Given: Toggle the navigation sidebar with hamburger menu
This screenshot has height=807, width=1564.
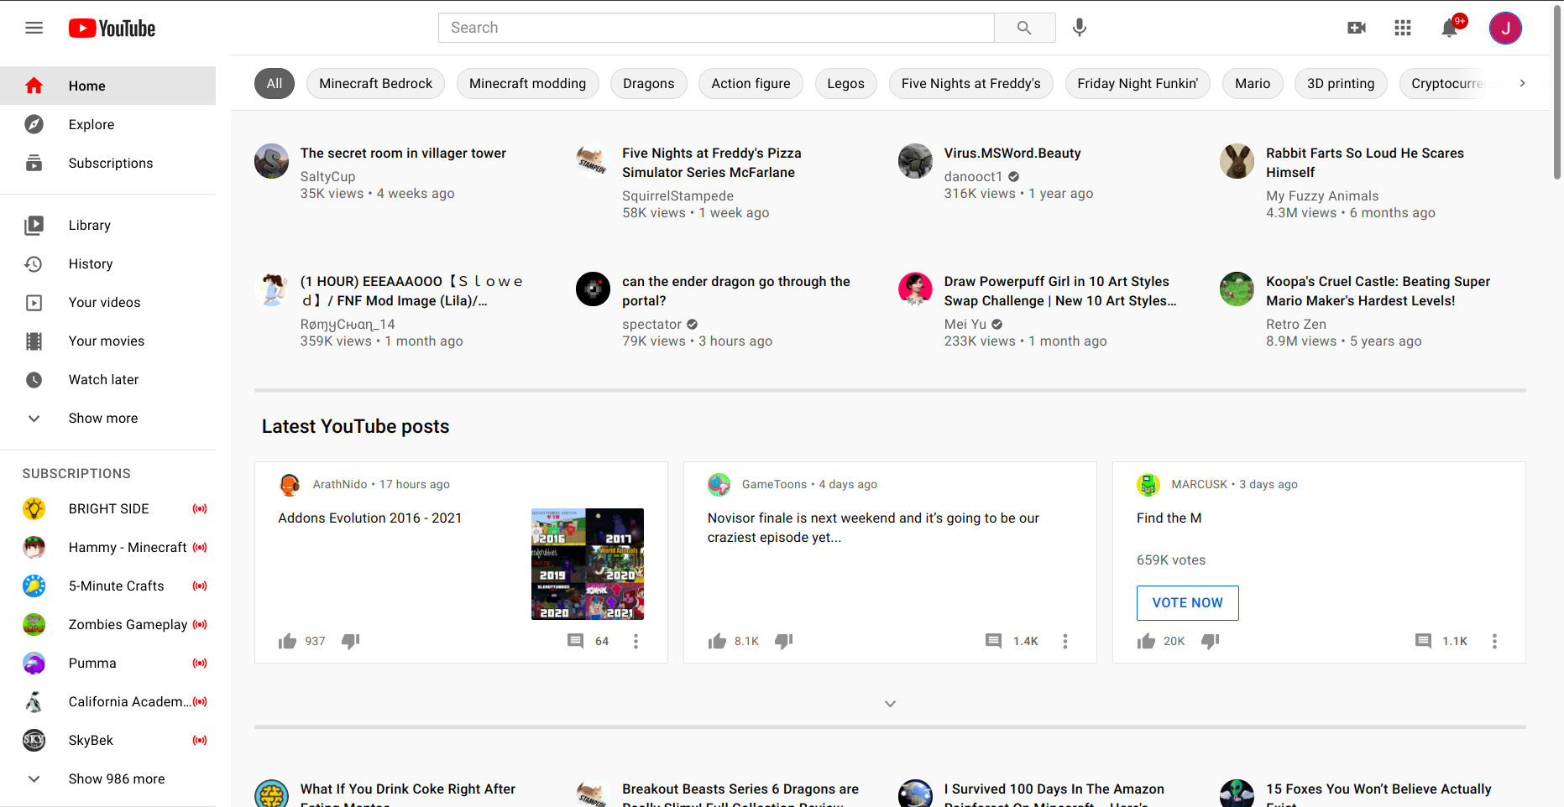Looking at the screenshot, I should 34,28.
